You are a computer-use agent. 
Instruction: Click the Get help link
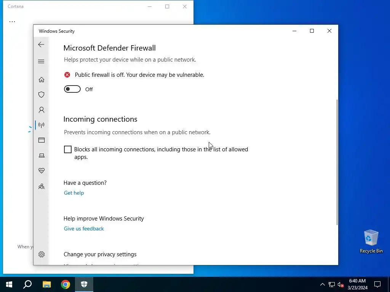pyautogui.click(x=74, y=193)
